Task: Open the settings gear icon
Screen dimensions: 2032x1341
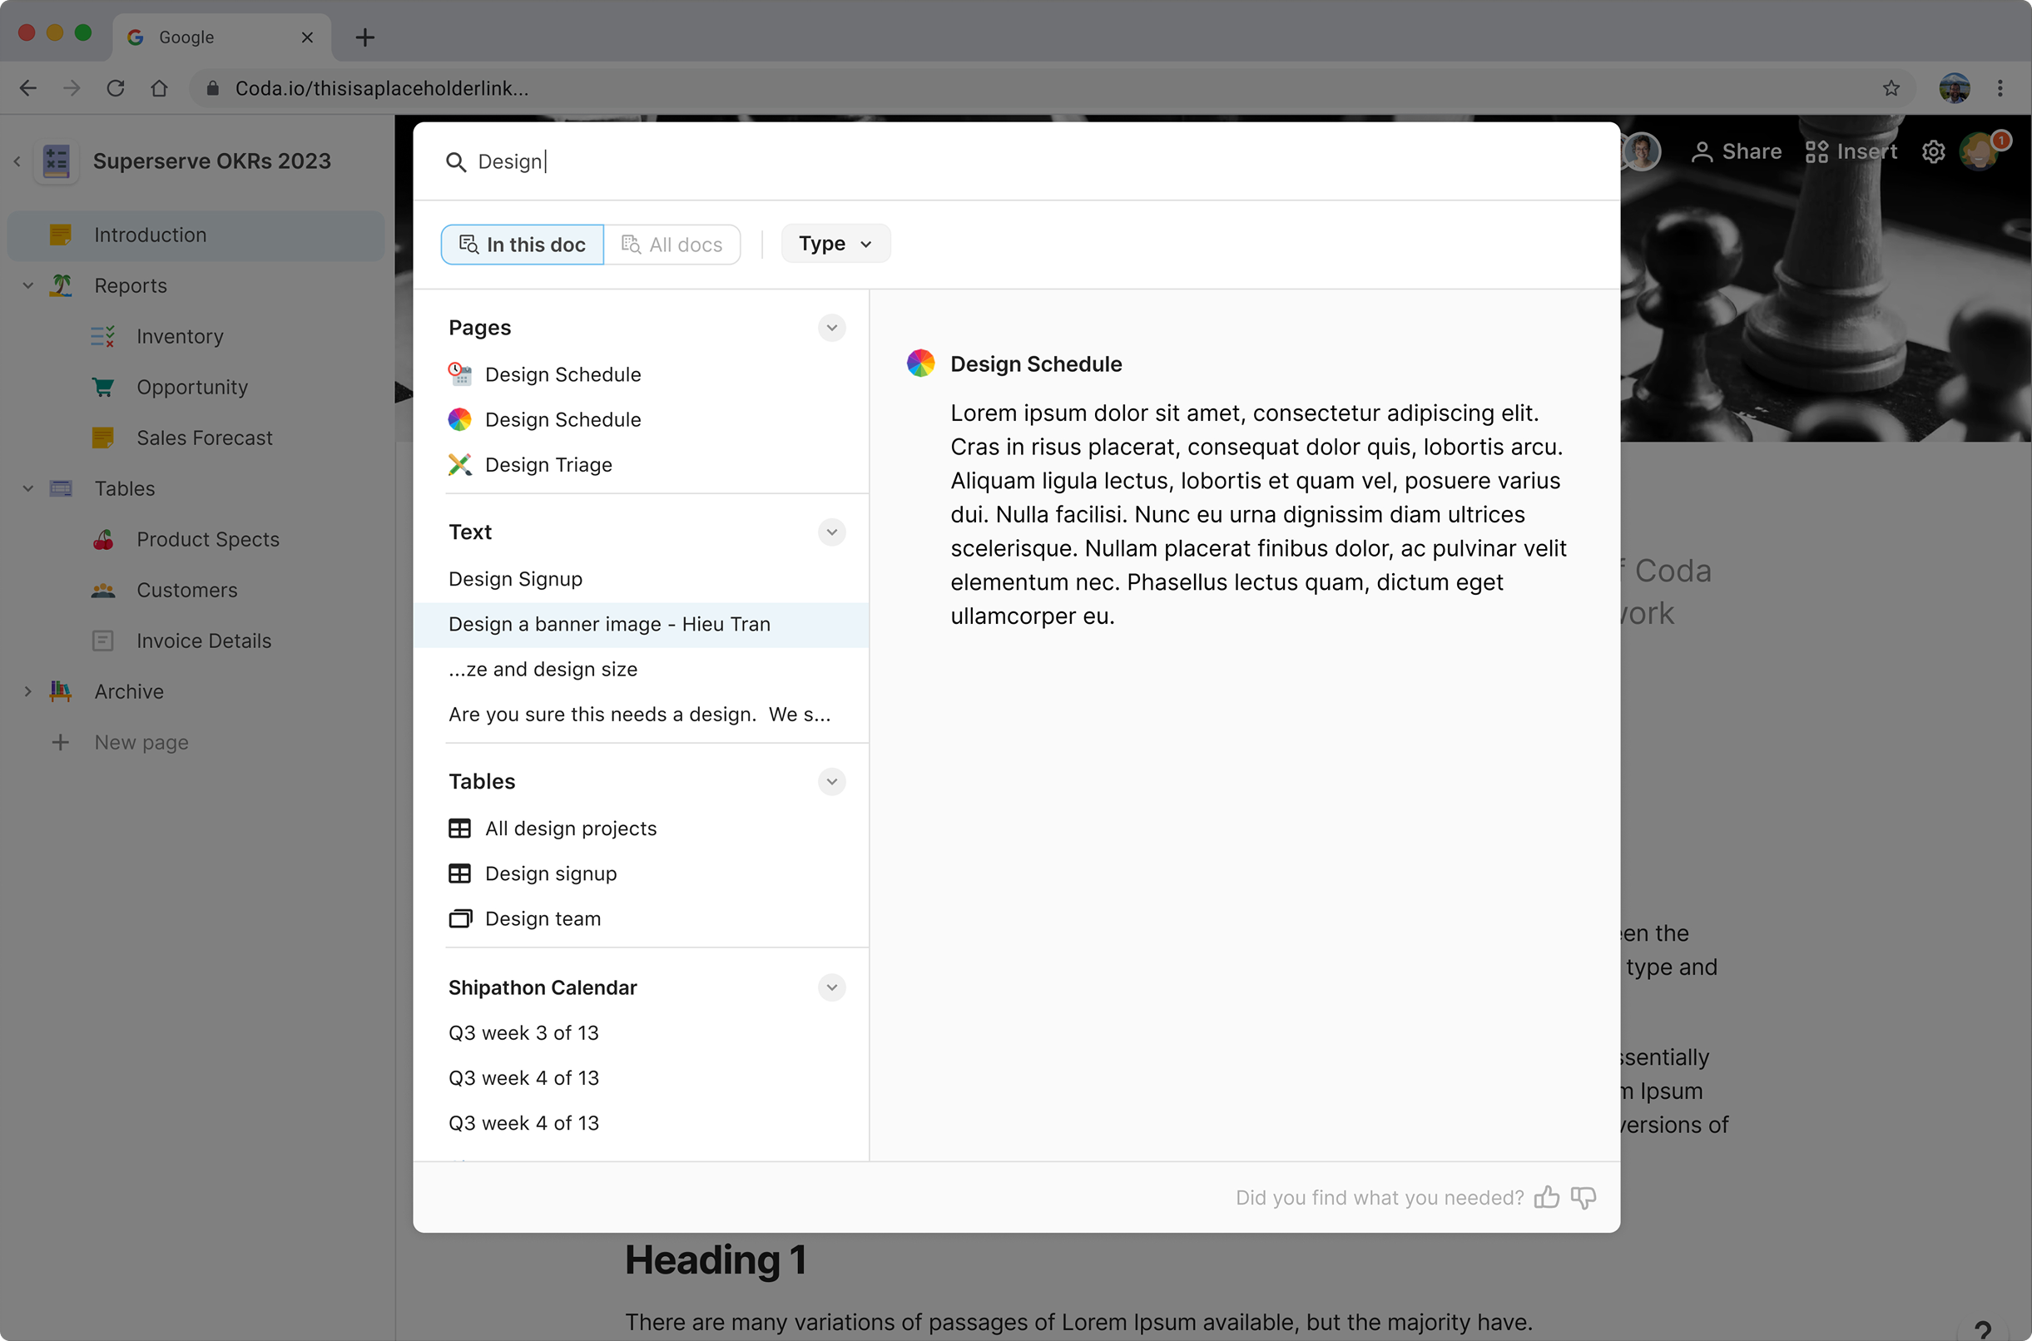Action: [x=1934, y=152]
